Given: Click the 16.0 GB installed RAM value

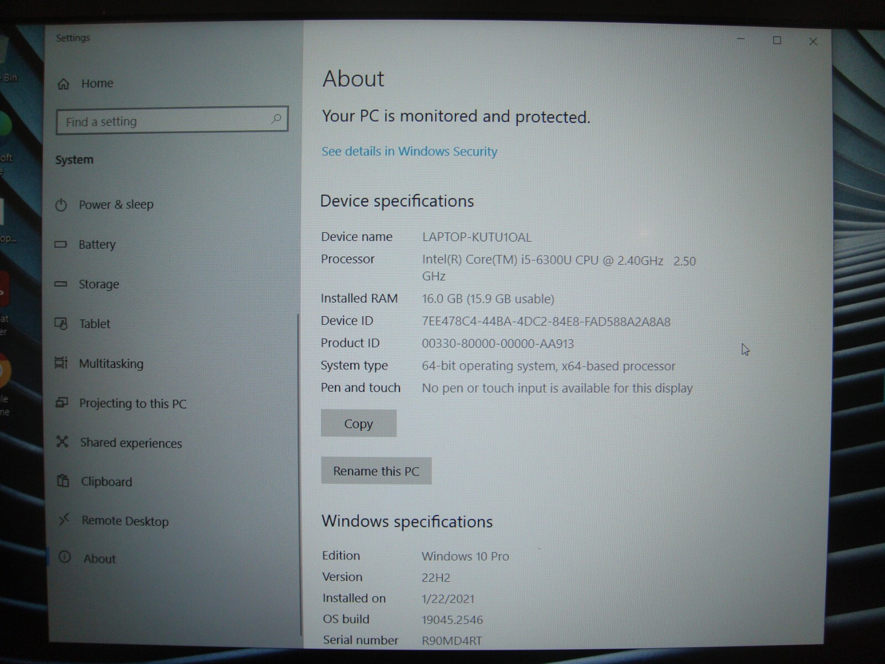Looking at the screenshot, I should pyautogui.click(x=488, y=299).
